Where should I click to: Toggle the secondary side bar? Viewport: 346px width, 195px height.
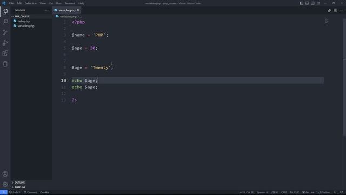(312, 3)
